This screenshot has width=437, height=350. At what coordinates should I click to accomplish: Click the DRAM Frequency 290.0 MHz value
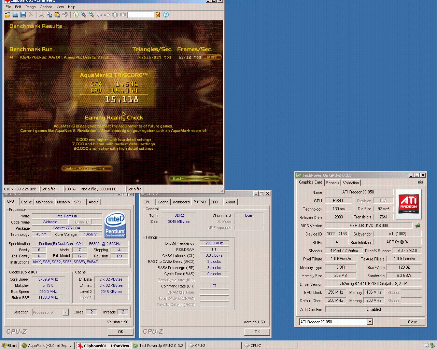[214, 243]
